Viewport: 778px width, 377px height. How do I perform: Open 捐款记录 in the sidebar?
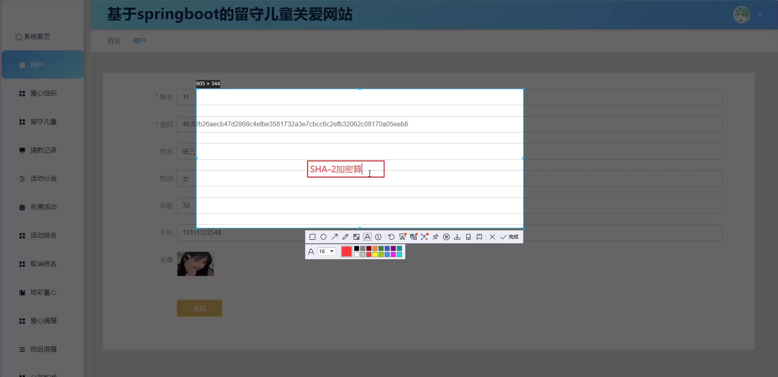[x=43, y=150]
